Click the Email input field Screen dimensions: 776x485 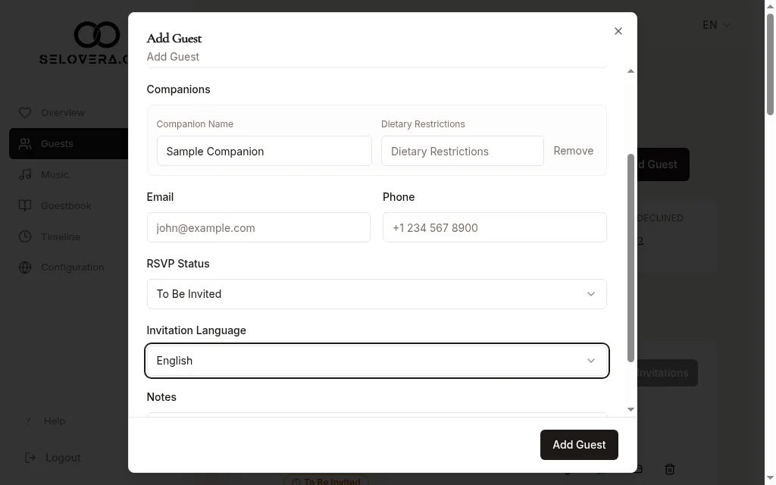point(258,227)
